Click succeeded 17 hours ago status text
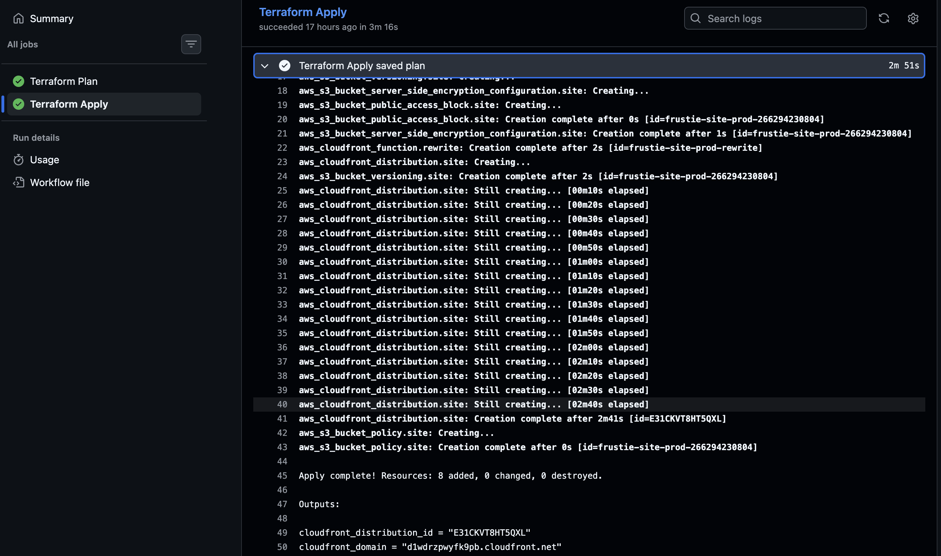This screenshot has height=556, width=941. pyautogui.click(x=328, y=27)
